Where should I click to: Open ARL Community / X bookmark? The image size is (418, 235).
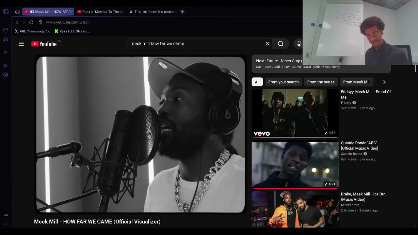coord(32,31)
